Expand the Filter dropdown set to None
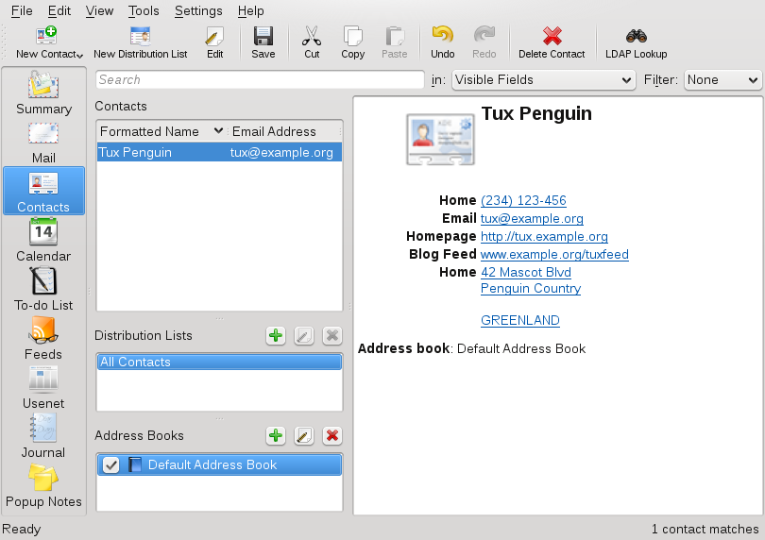The width and height of the screenshot is (765, 540). [x=722, y=80]
